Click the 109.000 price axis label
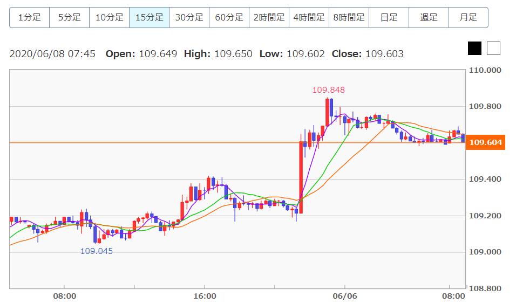This screenshot has height=303, width=516. tap(485, 252)
